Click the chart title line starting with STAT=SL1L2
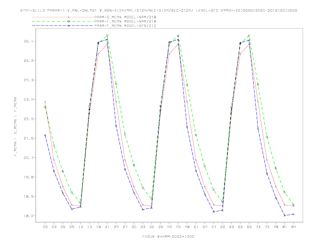The height and width of the screenshot is (247, 320). (x=159, y=10)
